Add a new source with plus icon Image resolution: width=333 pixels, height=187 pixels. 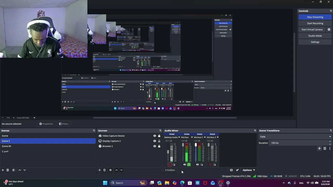tap(99, 170)
